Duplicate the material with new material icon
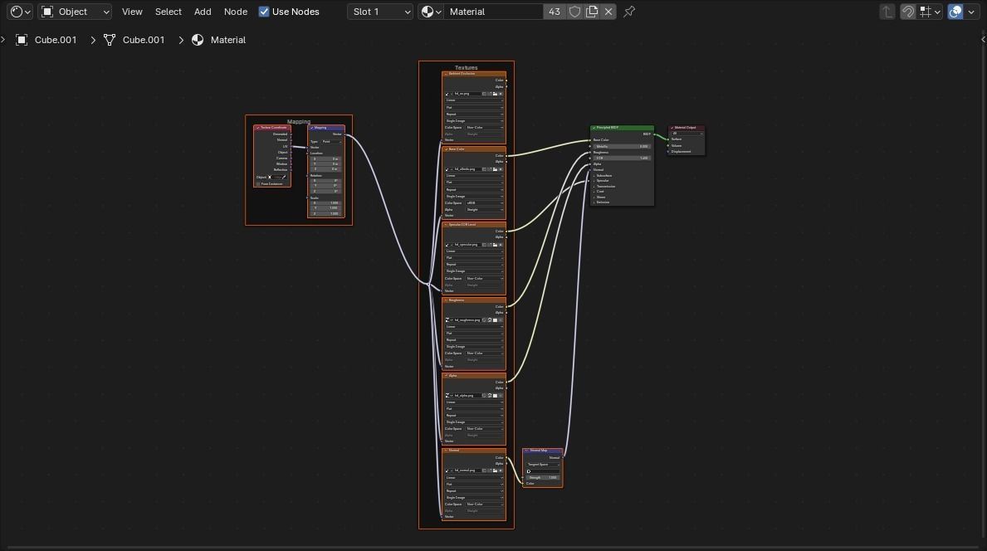 tap(592, 12)
